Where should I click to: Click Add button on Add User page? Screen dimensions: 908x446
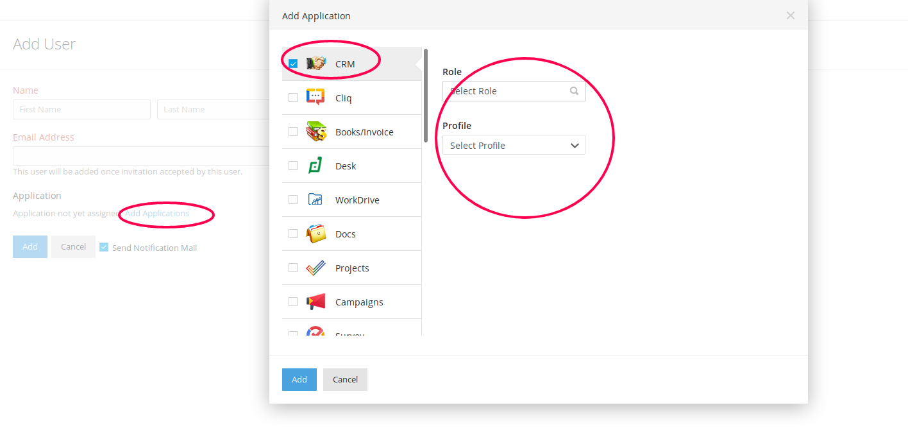point(30,246)
